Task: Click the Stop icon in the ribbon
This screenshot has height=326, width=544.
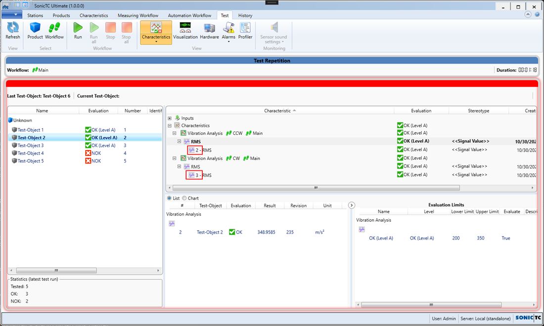Action: [110, 28]
